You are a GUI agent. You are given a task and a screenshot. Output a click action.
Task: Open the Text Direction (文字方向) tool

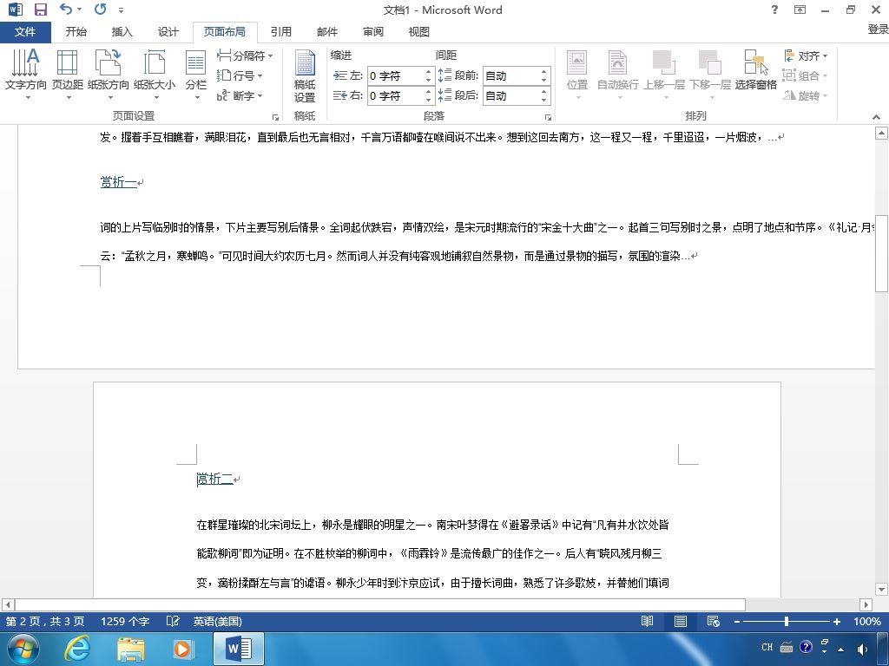click(25, 74)
